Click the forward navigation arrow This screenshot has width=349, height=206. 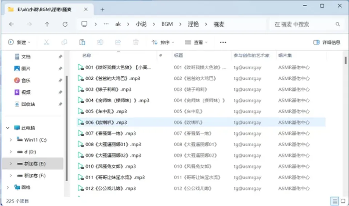pyautogui.click(x=29, y=24)
